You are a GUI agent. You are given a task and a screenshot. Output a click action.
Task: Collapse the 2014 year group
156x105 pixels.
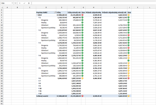37,15
